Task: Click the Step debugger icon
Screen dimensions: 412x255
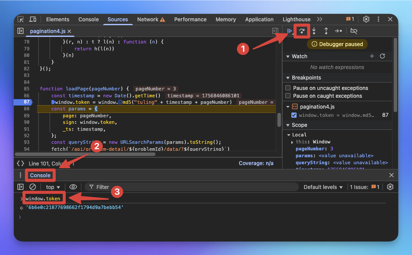Action: pos(338,31)
